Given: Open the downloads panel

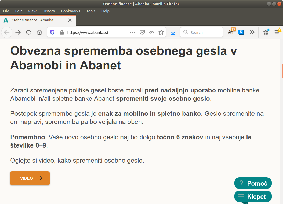Looking at the screenshot, I should [173, 32].
